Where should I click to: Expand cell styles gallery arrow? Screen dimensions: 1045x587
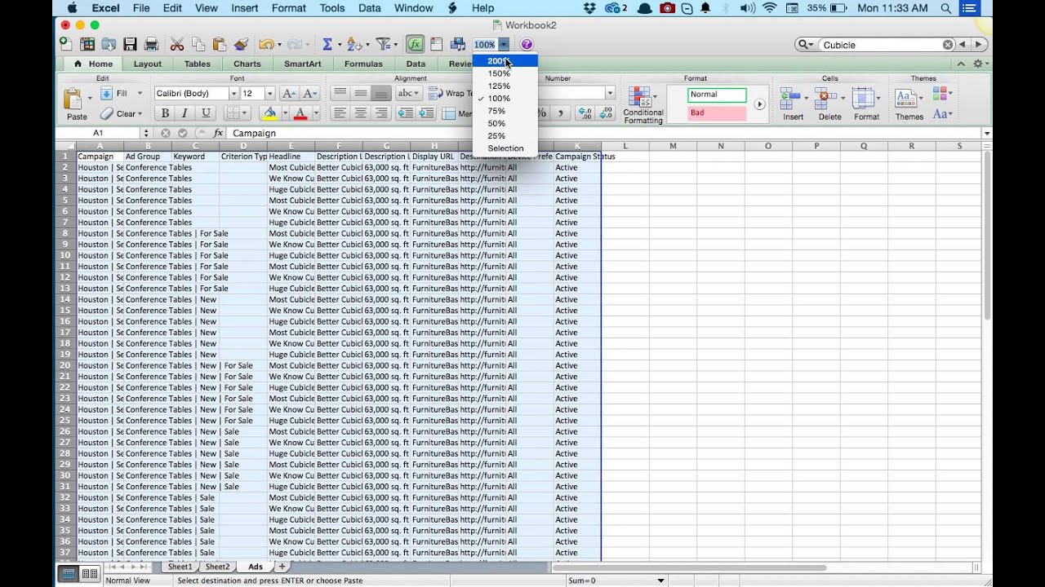760,104
